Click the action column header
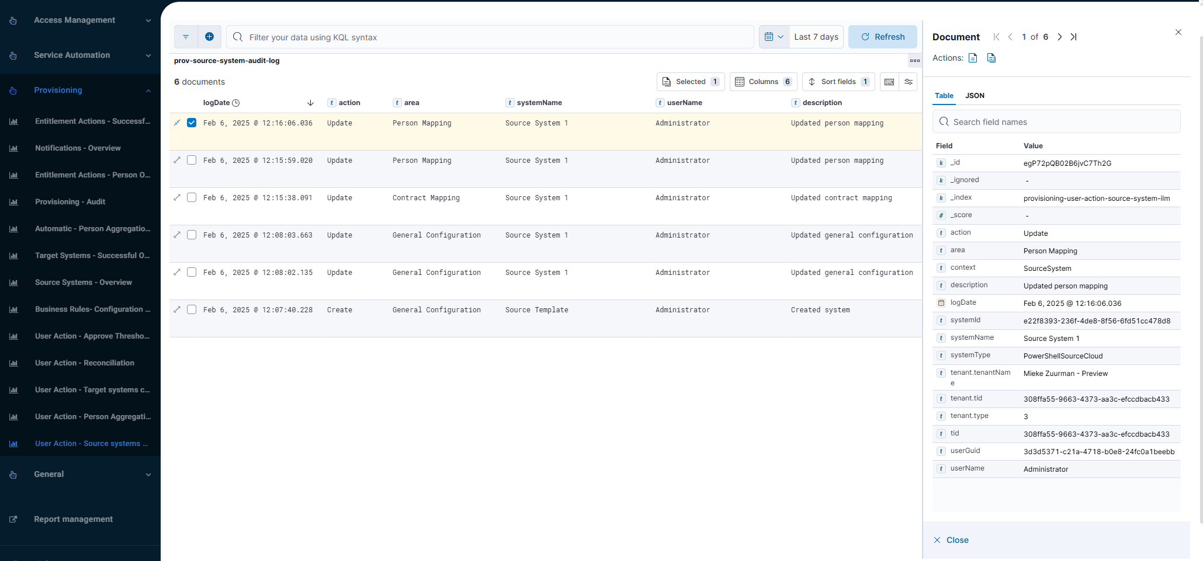The image size is (1203, 561). tap(349, 103)
